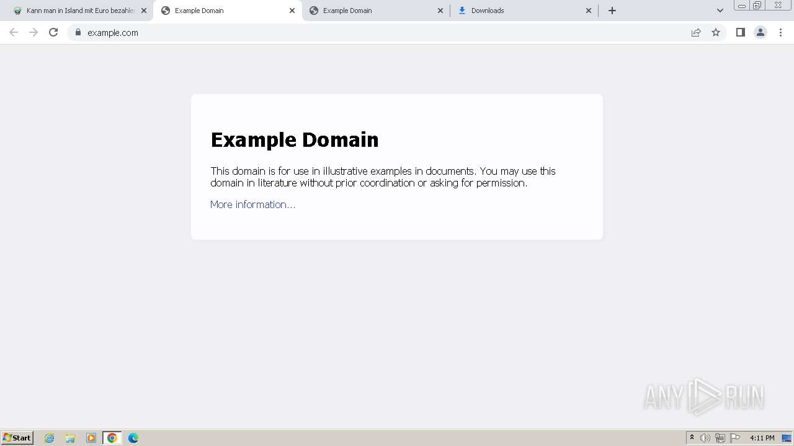Open the Chrome profile avatar menu
794x446 pixels.
[x=761, y=32]
